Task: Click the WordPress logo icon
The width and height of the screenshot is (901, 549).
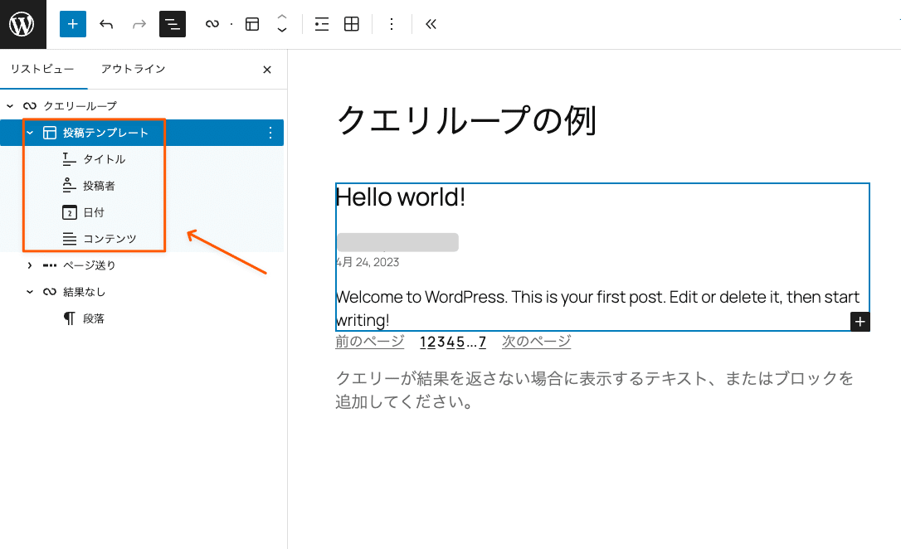Action: tap(22, 22)
